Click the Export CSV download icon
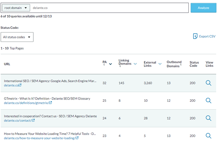This screenshot has height=144, width=218. click(195, 36)
